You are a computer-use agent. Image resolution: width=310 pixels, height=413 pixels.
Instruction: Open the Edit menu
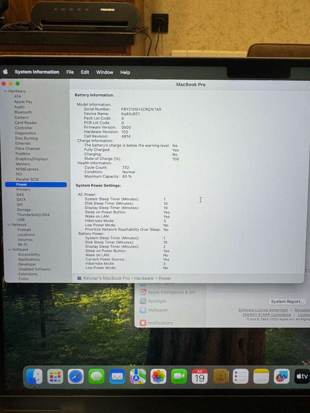point(85,72)
